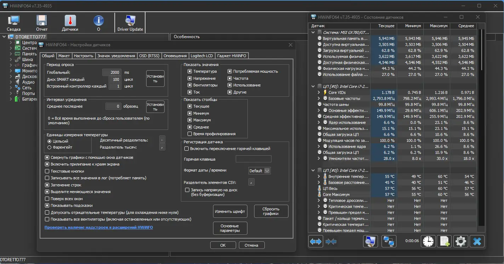504x264 pixels.
Task: Collapse the Система: MSI GX780 sensor group
Action: click(x=313, y=32)
